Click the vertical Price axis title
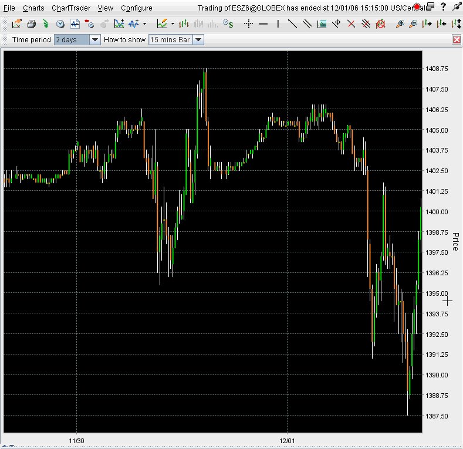This screenshot has height=449, width=463. click(455, 242)
